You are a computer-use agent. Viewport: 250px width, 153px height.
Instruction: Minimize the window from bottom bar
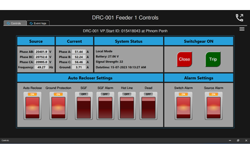[x=230, y=141]
